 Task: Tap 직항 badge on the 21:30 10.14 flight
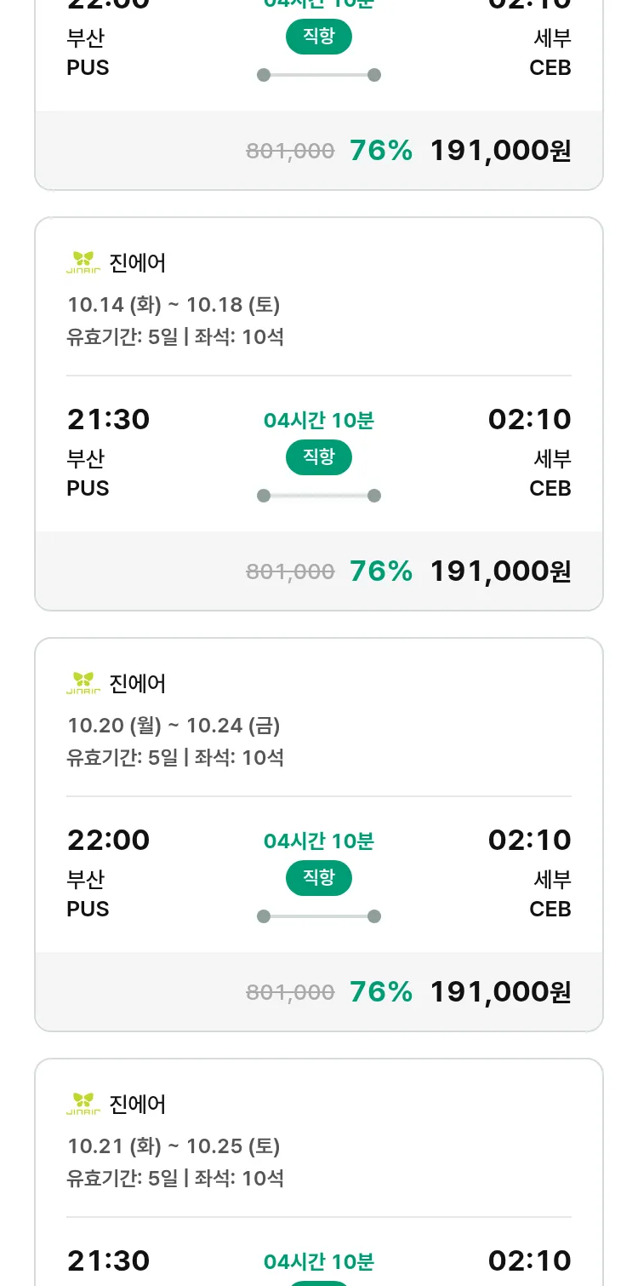click(319, 457)
